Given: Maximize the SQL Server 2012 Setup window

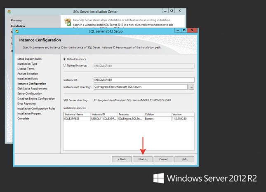Looking at the screenshot, I should pyautogui.click(x=184, y=30).
